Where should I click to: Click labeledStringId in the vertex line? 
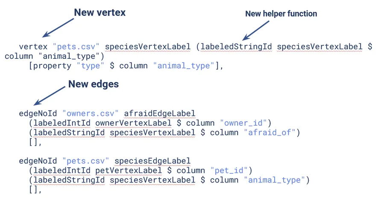point(236,46)
